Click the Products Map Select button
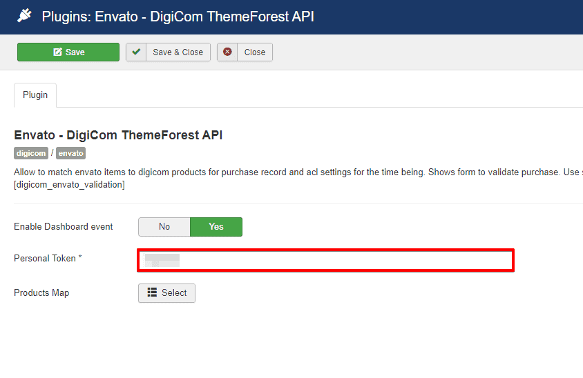Image resolution: width=583 pixels, height=378 pixels. [166, 293]
